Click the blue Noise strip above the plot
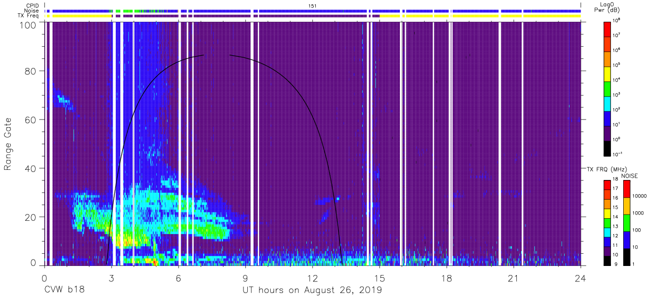This screenshot has height=301, width=653. point(313,11)
